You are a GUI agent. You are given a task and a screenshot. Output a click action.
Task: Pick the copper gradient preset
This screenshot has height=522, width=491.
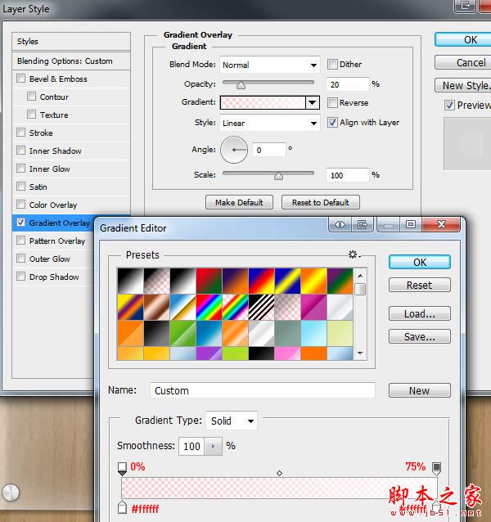(x=156, y=307)
